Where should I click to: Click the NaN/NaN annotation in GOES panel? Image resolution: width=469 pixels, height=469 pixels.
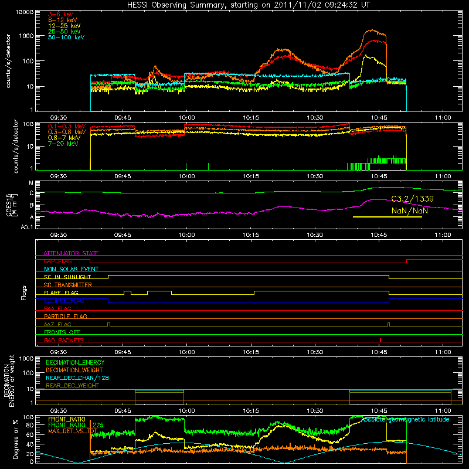[409, 210]
